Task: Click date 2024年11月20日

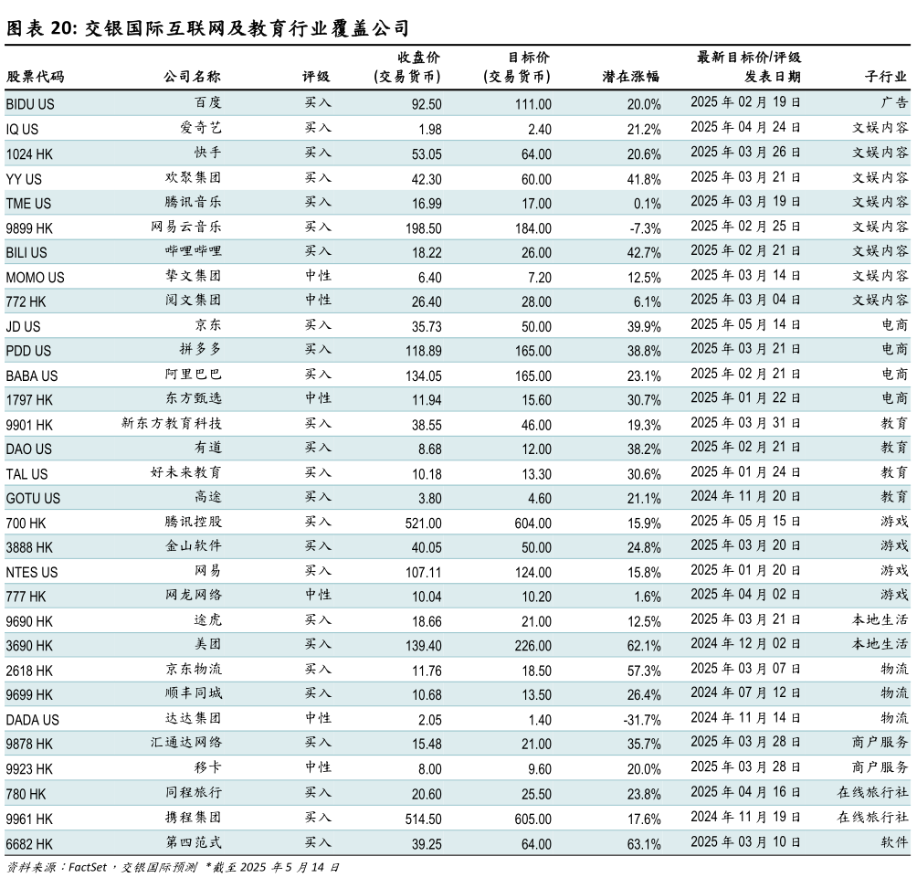Action: (x=745, y=496)
